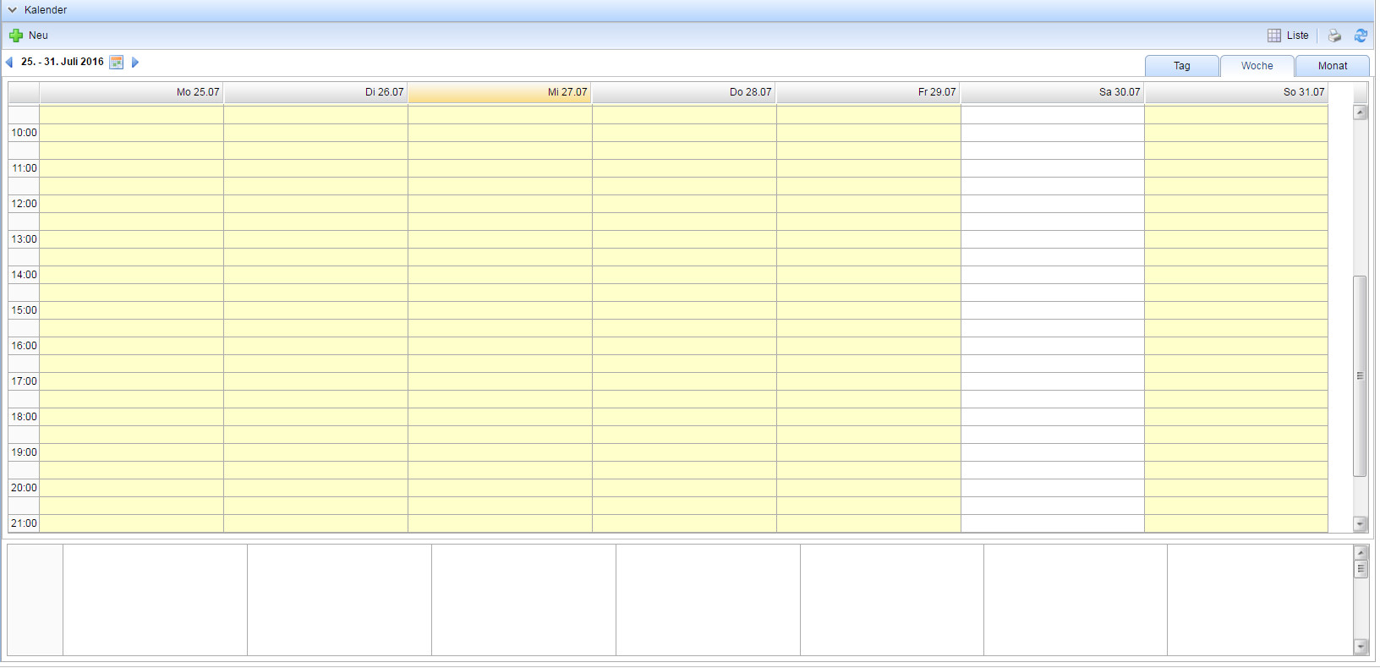Click the 12:00 time label
This screenshot has width=1380, height=668.
pyautogui.click(x=24, y=204)
